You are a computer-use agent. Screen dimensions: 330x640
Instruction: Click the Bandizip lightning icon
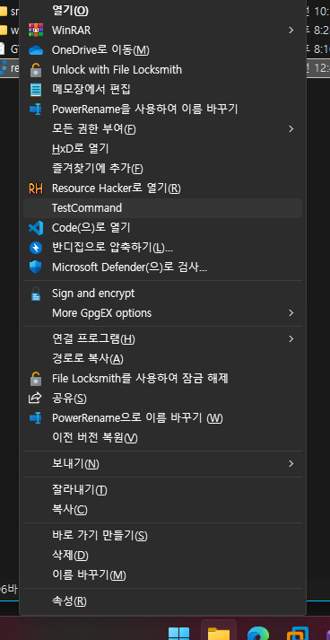(36, 248)
